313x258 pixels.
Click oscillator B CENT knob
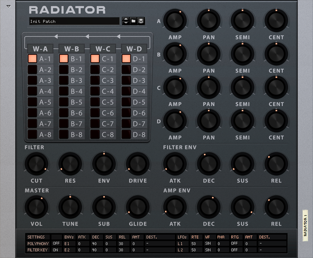(x=276, y=54)
